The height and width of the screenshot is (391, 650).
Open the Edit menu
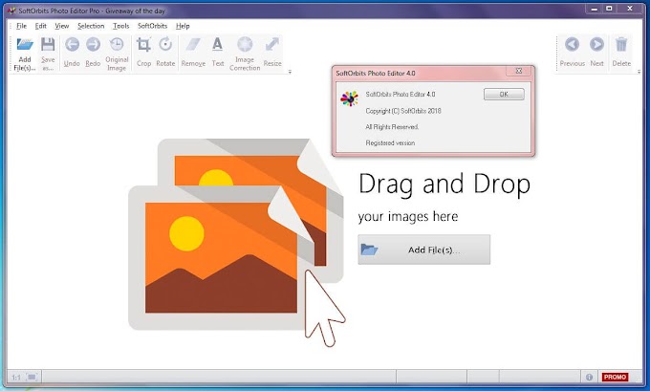(x=40, y=26)
